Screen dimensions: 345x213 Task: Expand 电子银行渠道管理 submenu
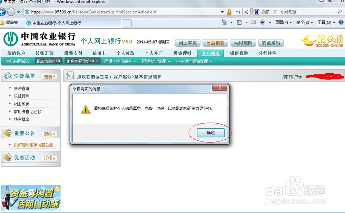(194, 61)
